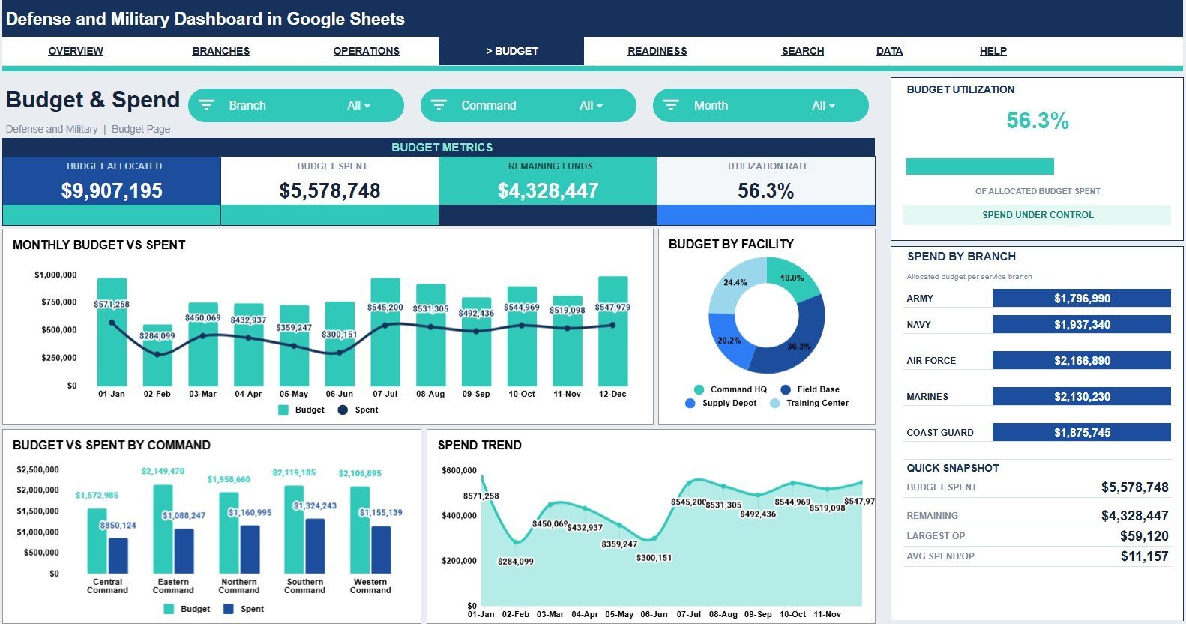
Task: Click the budget utilization progress bar
Action: click(x=980, y=166)
